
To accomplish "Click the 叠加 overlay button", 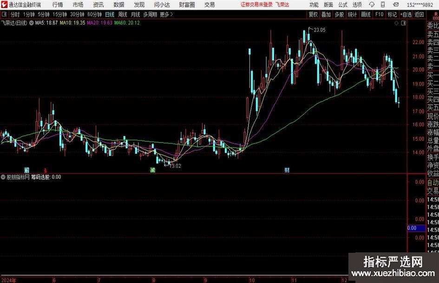I will click(x=326, y=14).
